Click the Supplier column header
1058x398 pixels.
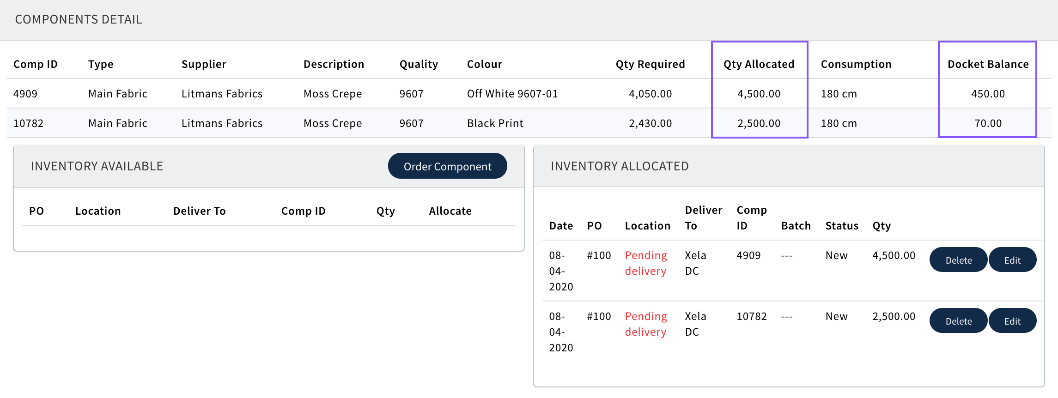pyautogui.click(x=204, y=64)
